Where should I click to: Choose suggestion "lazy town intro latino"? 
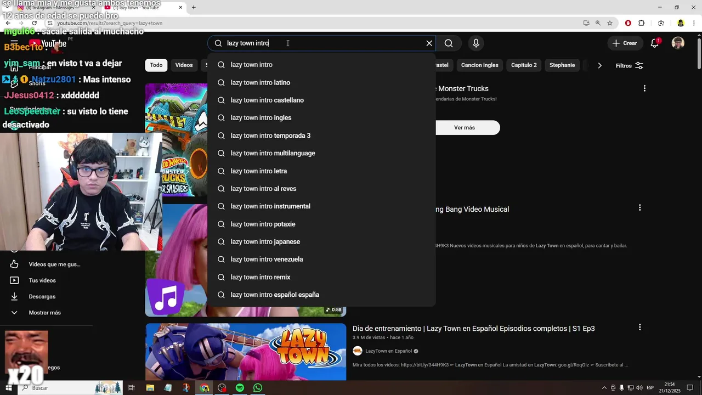coord(321,82)
